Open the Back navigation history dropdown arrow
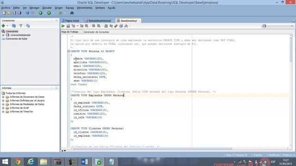 click(44, 13)
